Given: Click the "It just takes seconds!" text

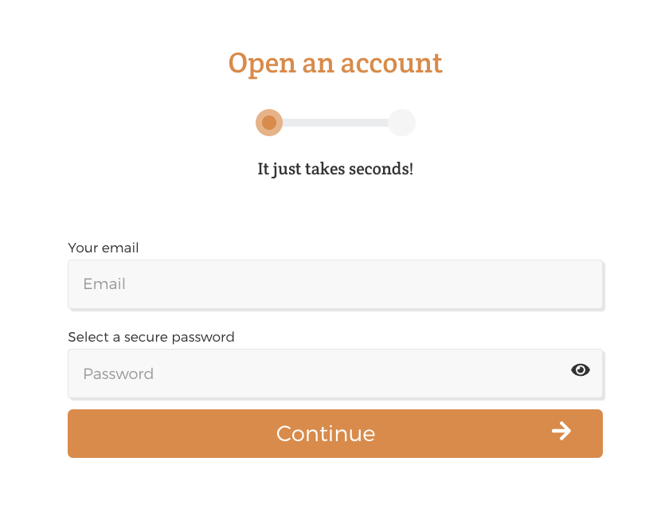Looking at the screenshot, I should coord(335,169).
